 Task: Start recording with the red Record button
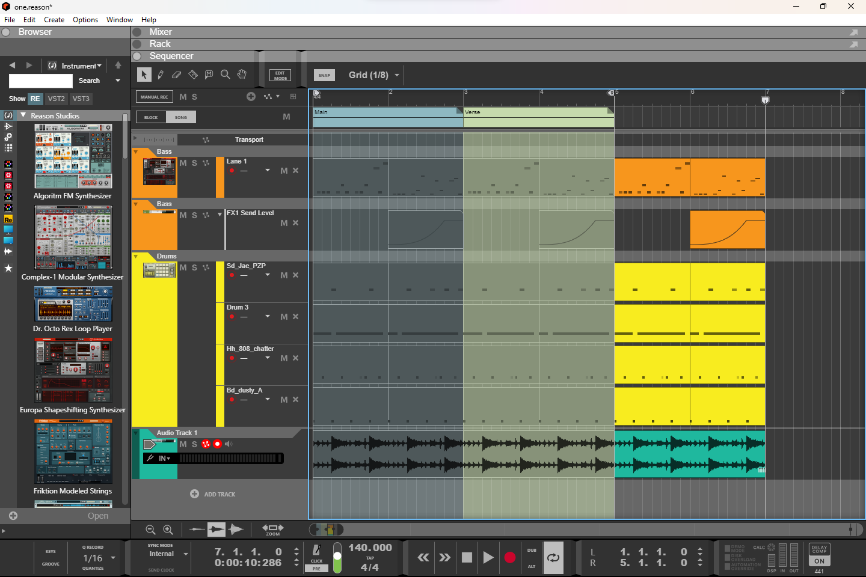point(510,558)
